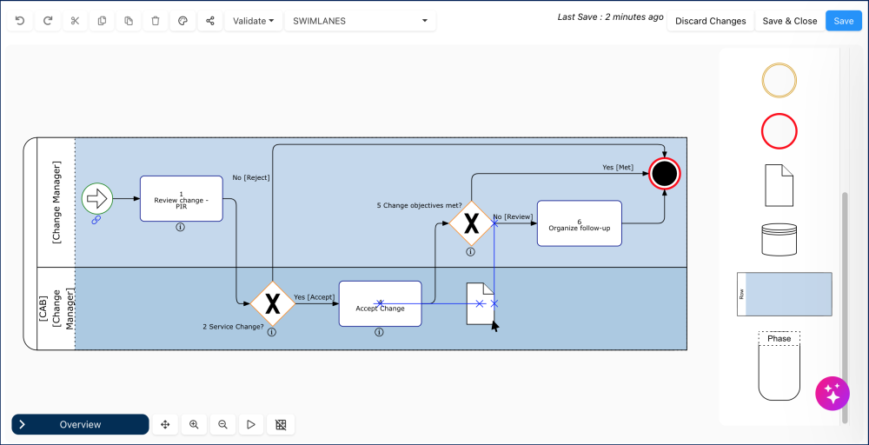
Task: Click the [Change Manager] lane header
Action: [56, 203]
